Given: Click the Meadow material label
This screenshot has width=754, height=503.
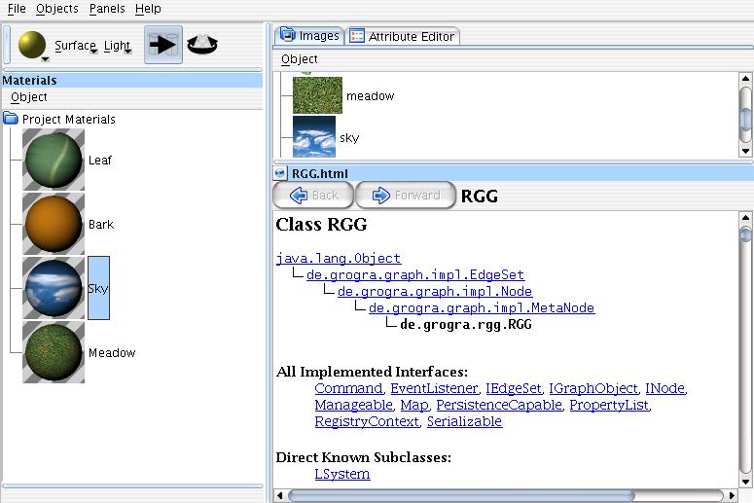Looking at the screenshot, I should tap(112, 353).
